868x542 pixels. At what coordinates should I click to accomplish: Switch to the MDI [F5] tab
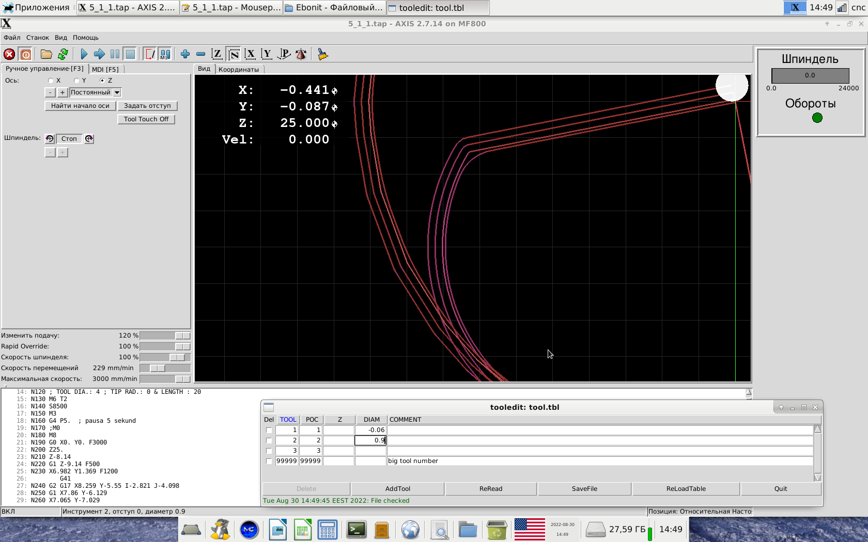pyautogui.click(x=105, y=69)
